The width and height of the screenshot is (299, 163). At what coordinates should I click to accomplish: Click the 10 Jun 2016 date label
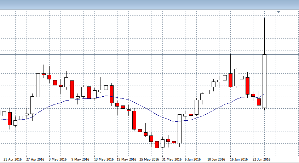click(216, 159)
